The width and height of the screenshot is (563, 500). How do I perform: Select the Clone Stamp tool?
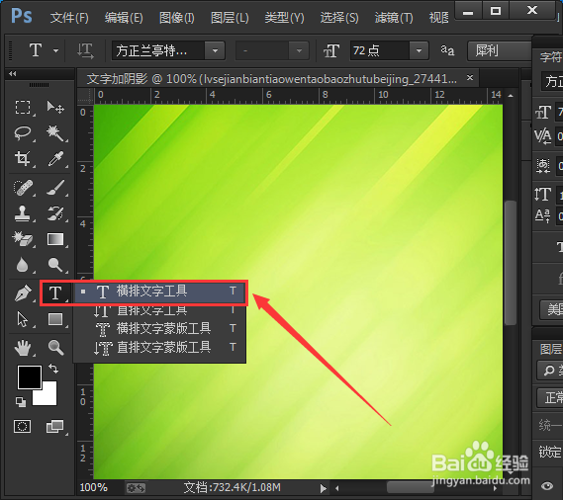(x=23, y=213)
